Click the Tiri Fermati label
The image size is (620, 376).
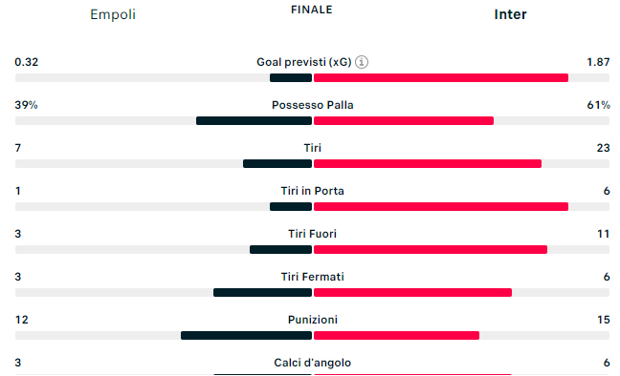coord(312,277)
